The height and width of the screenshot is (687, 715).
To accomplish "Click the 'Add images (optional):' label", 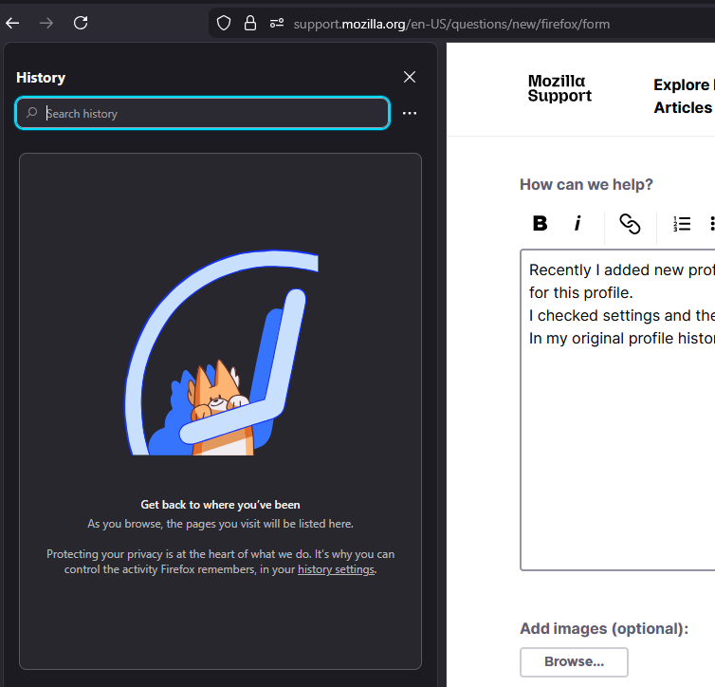I will (x=604, y=628).
